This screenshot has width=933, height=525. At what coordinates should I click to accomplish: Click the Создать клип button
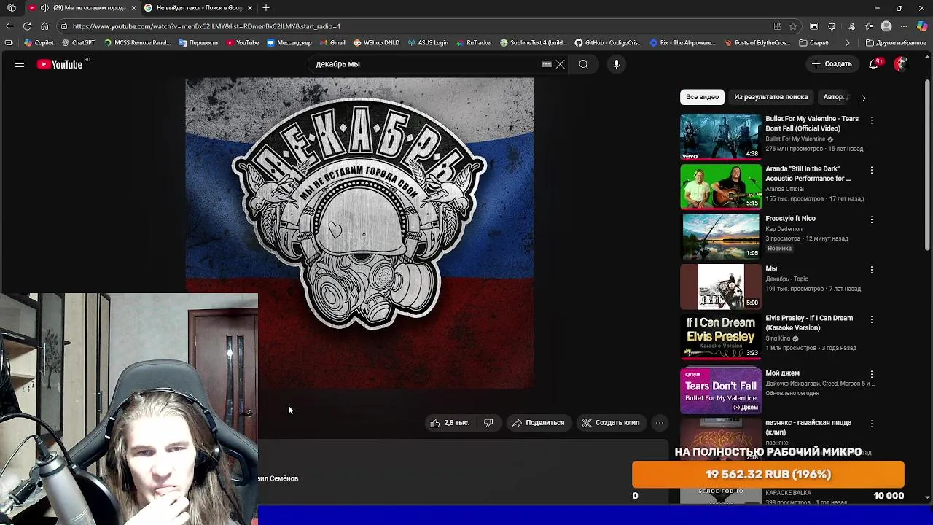point(611,423)
